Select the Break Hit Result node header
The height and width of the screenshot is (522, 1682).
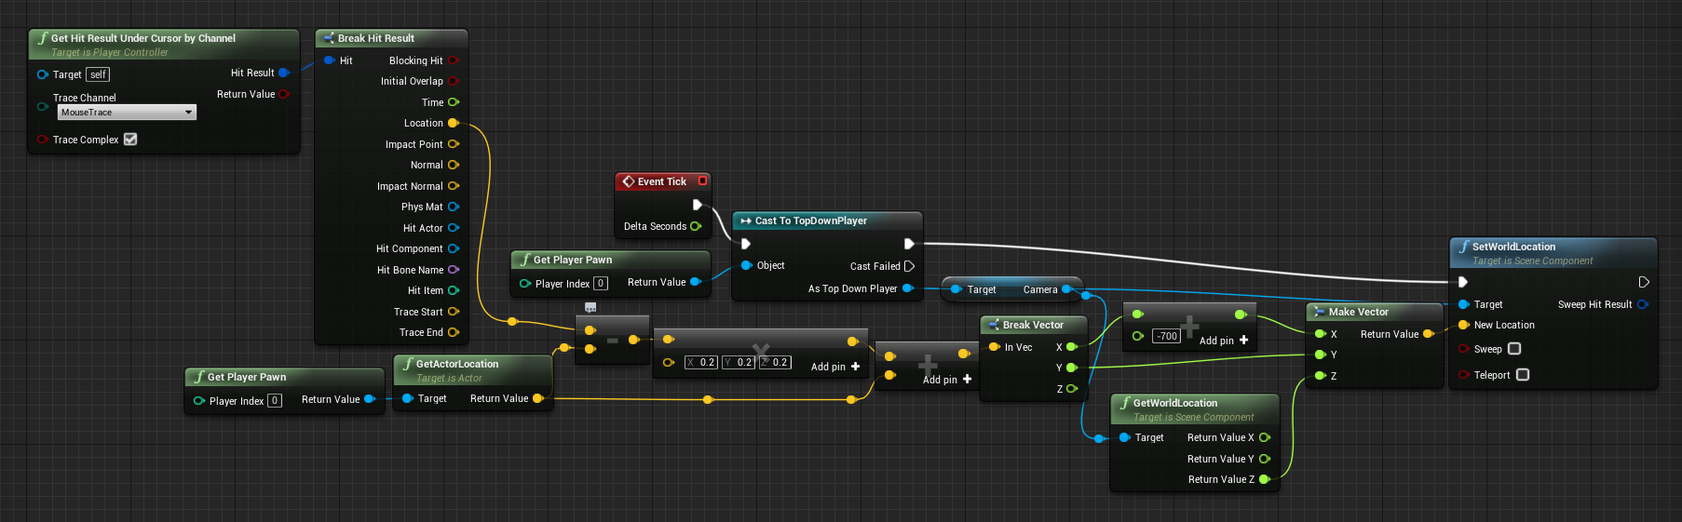click(391, 38)
